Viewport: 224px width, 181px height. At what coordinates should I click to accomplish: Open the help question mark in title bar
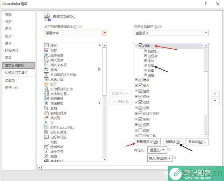coord(206,4)
